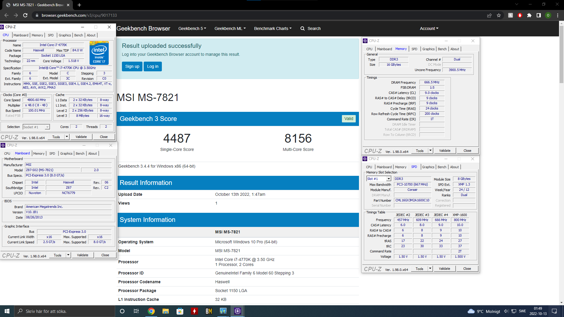Open the Chrome three-dot menu
Viewport: 564px width, 317px height.
(558, 15)
